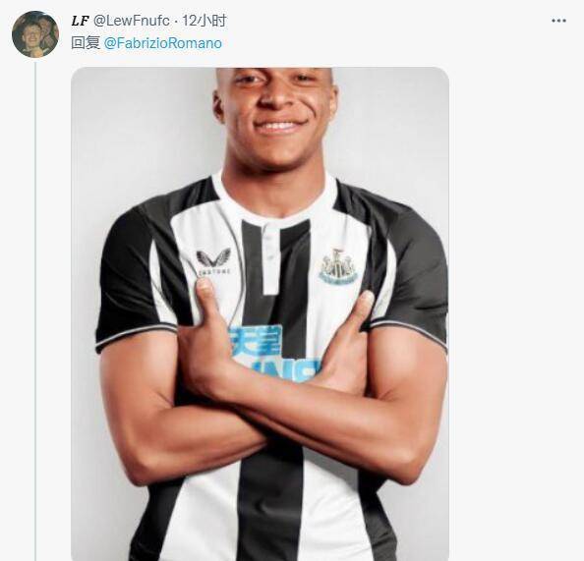
Task: Click the 回复 reply label text
Action: (86, 43)
